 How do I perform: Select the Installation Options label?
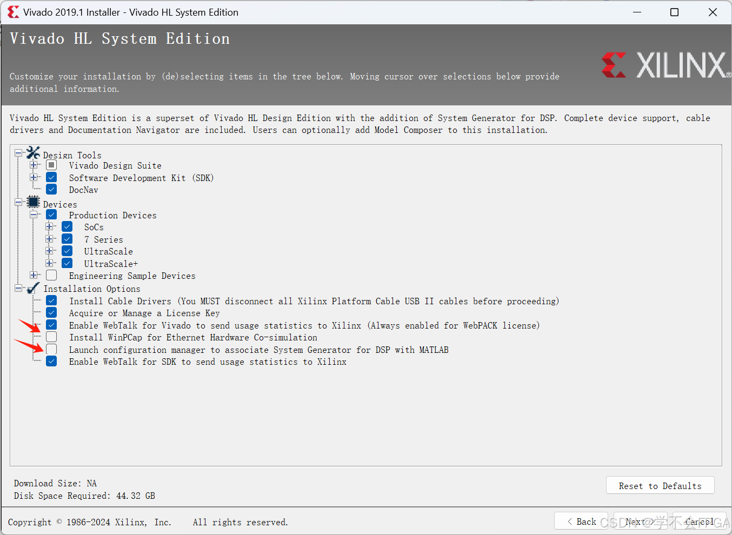(92, 289)
